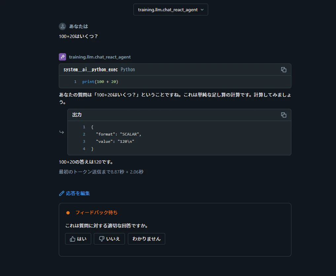The width and height of the screenshot is (336, 276).
Task: Click the print(100 + 20) code line
Action: coord(100,82)
